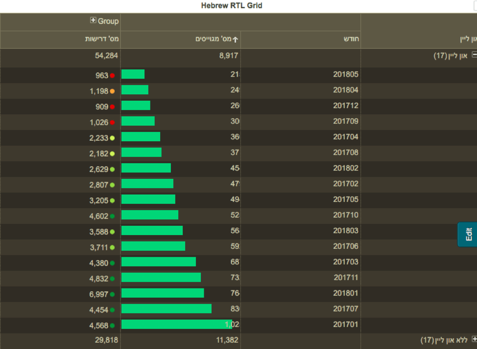Click the light green dot beside 2,233
Image resolution: width=477 pixels, height=349 pixels.
tap(112, 138)
